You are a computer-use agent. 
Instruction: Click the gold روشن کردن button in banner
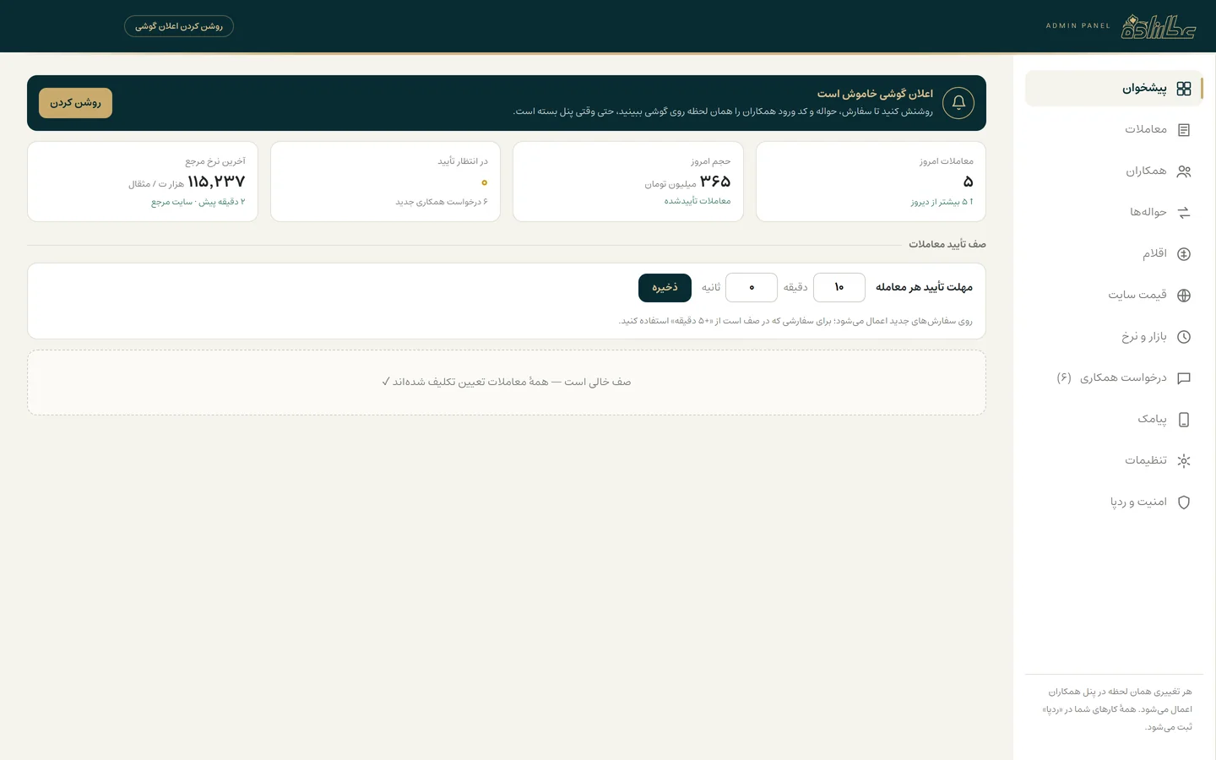(x=75, y=103)
